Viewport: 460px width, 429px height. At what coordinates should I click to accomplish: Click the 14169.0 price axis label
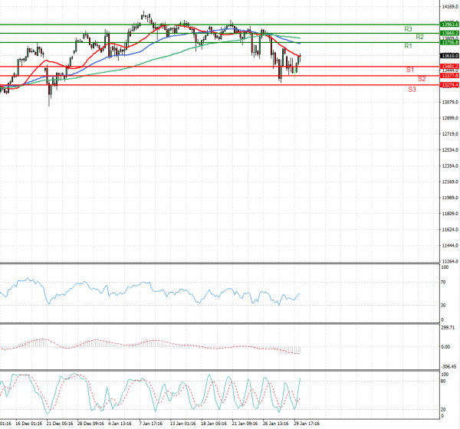pyautogui.click(x=450, y=7)
